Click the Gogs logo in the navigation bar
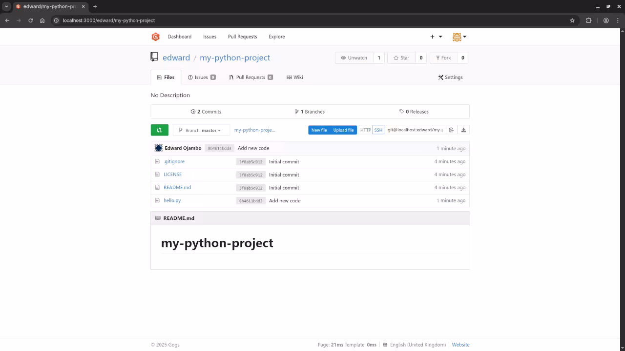The width and height of the screenshot is (625, 351). [x=155, y=37]
